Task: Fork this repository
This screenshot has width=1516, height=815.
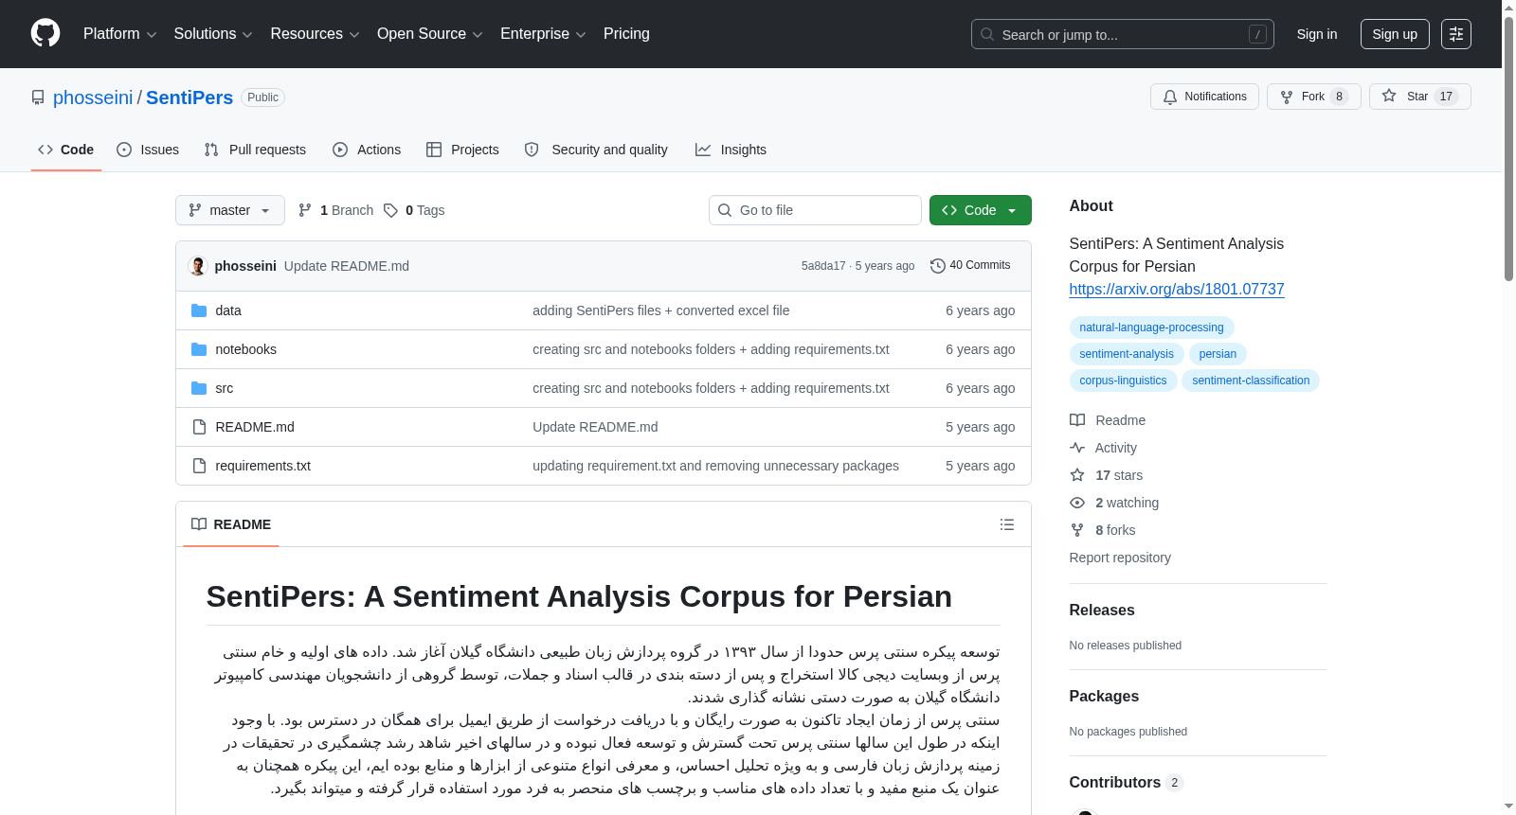Action: (x=1313, y=97)
